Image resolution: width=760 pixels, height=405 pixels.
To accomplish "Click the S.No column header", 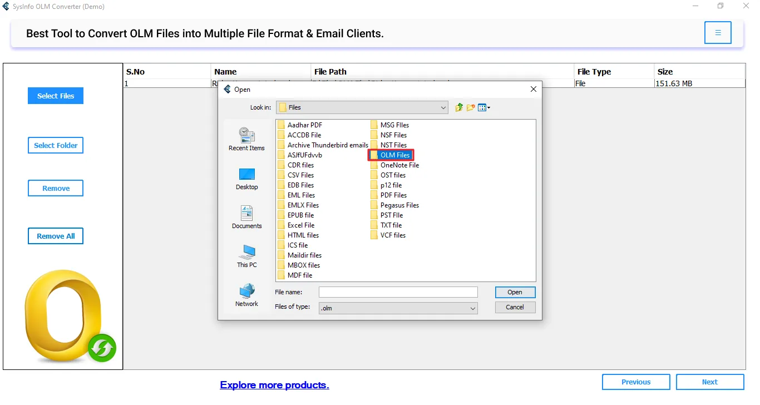I will pos(167,71).
